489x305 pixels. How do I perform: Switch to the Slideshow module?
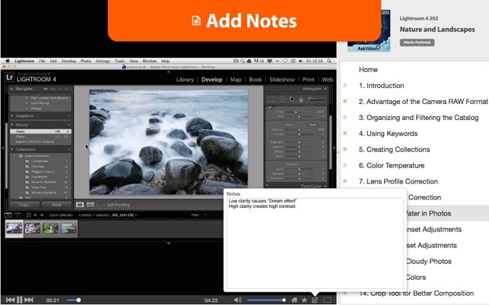(x=282, y=80)
